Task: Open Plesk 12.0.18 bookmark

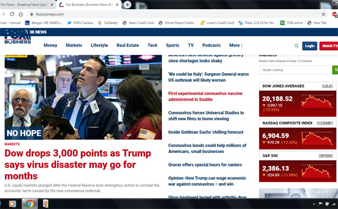Action: (257, 23)
